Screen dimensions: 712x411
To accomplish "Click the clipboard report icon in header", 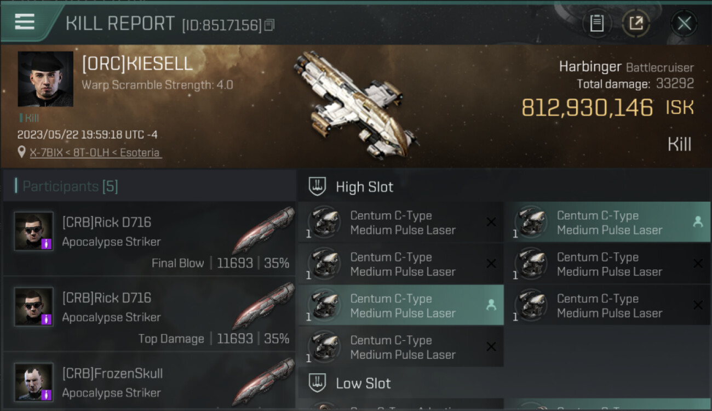I will pos(596,24).
